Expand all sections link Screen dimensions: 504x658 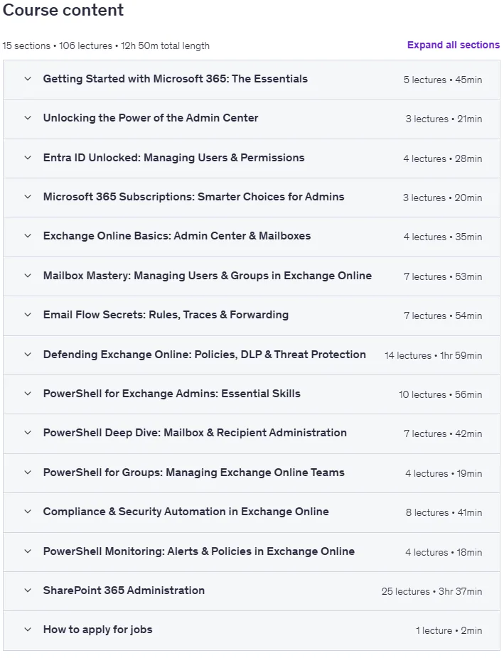(454, 45)
